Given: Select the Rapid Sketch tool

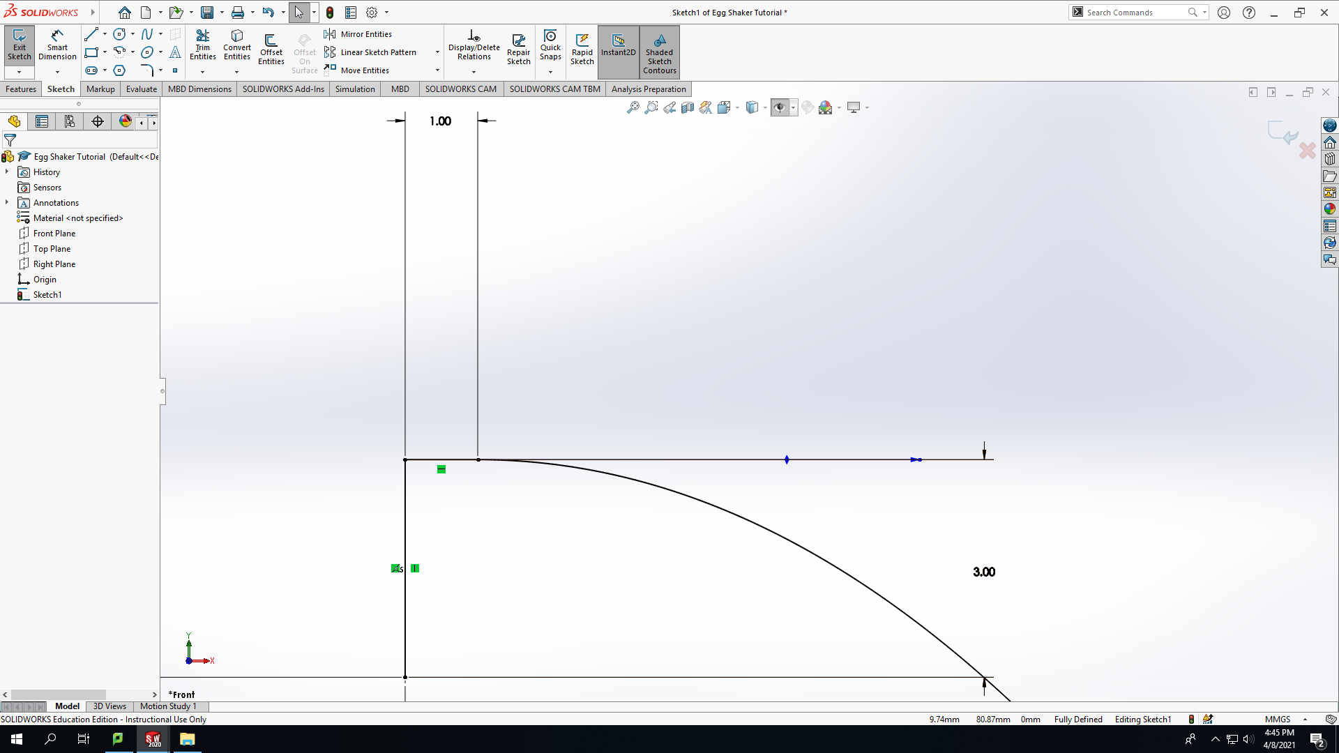Looking at the screenshot, I should pos(582,50).
